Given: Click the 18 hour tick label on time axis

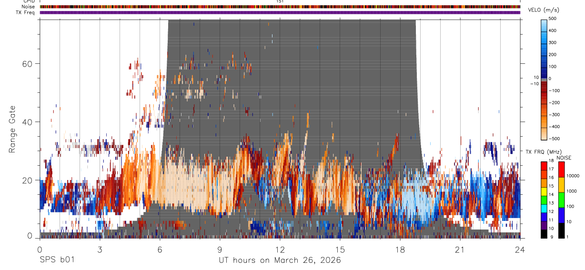Looking at the screenshot, I should [400, 250].
